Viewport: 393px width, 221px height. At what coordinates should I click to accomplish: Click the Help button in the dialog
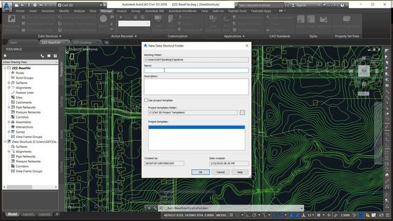240,172
